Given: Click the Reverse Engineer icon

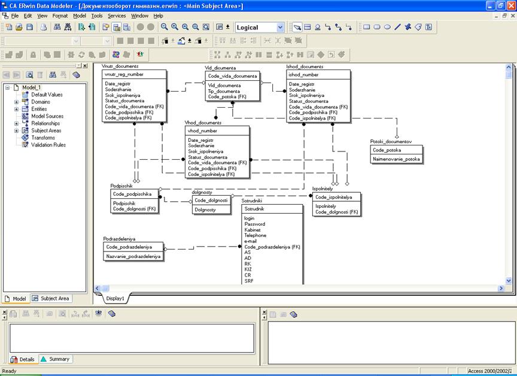Looking at the screenshot, I should (x=92, y=28).
